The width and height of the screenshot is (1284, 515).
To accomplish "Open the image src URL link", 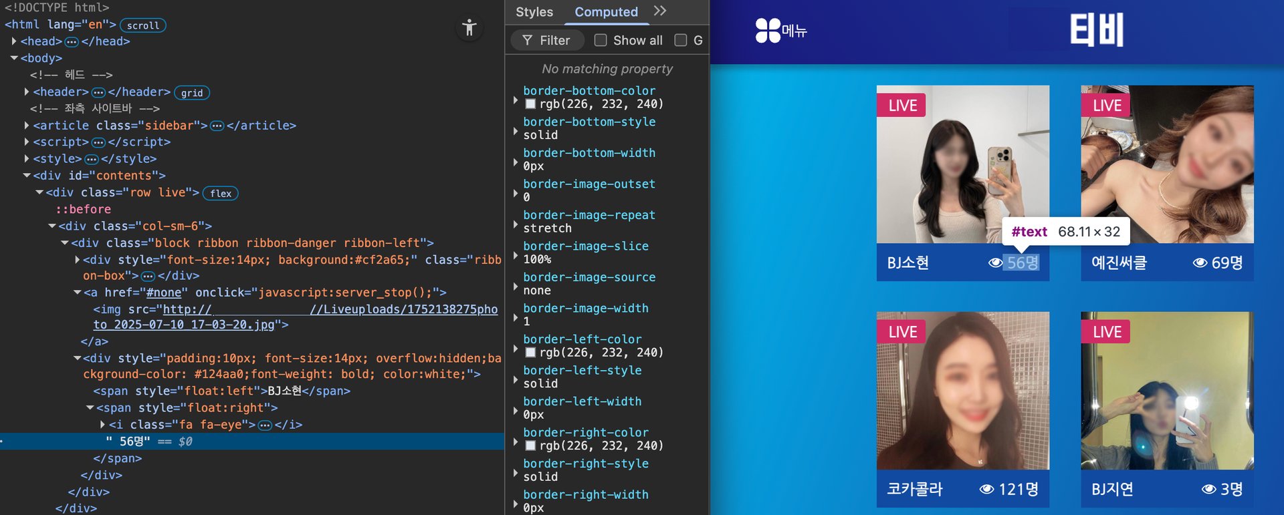I will point(296,317).
